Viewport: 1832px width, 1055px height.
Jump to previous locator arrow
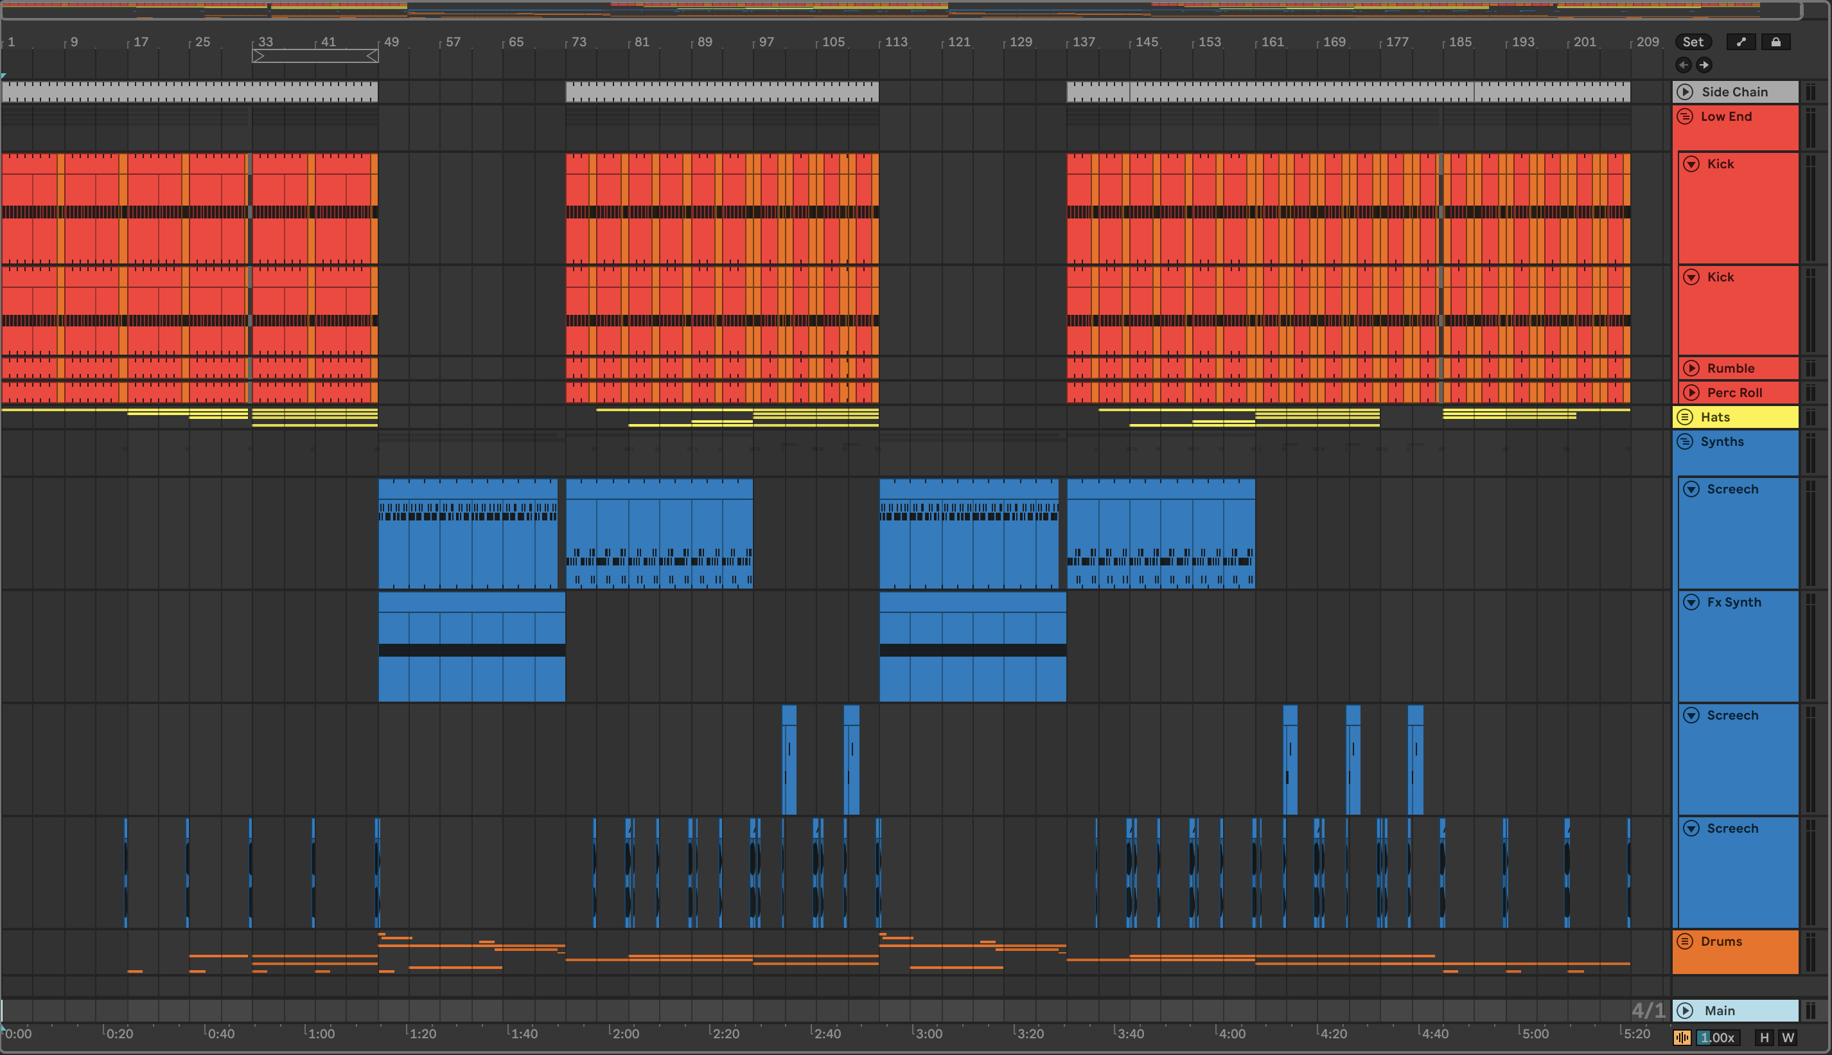click(1684, 65)
